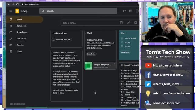
Task: Click the tomstechshow.com text in the overlay
Action: (x=167, y=103)
